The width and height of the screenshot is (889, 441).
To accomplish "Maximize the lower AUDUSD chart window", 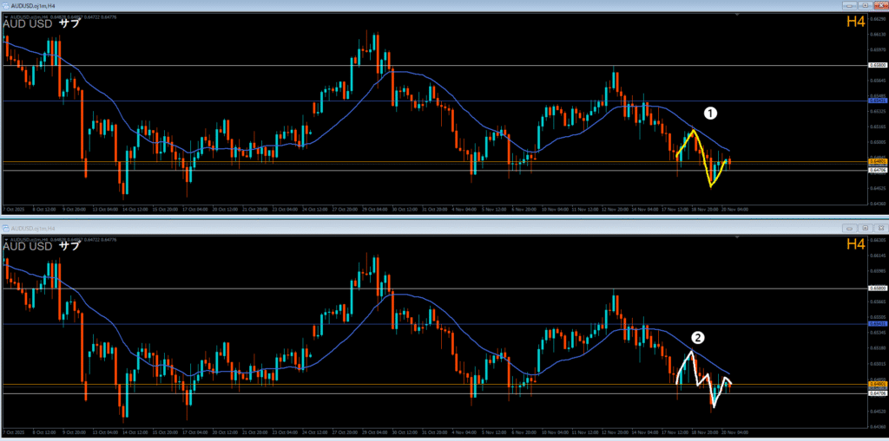I will click(866, 228).
